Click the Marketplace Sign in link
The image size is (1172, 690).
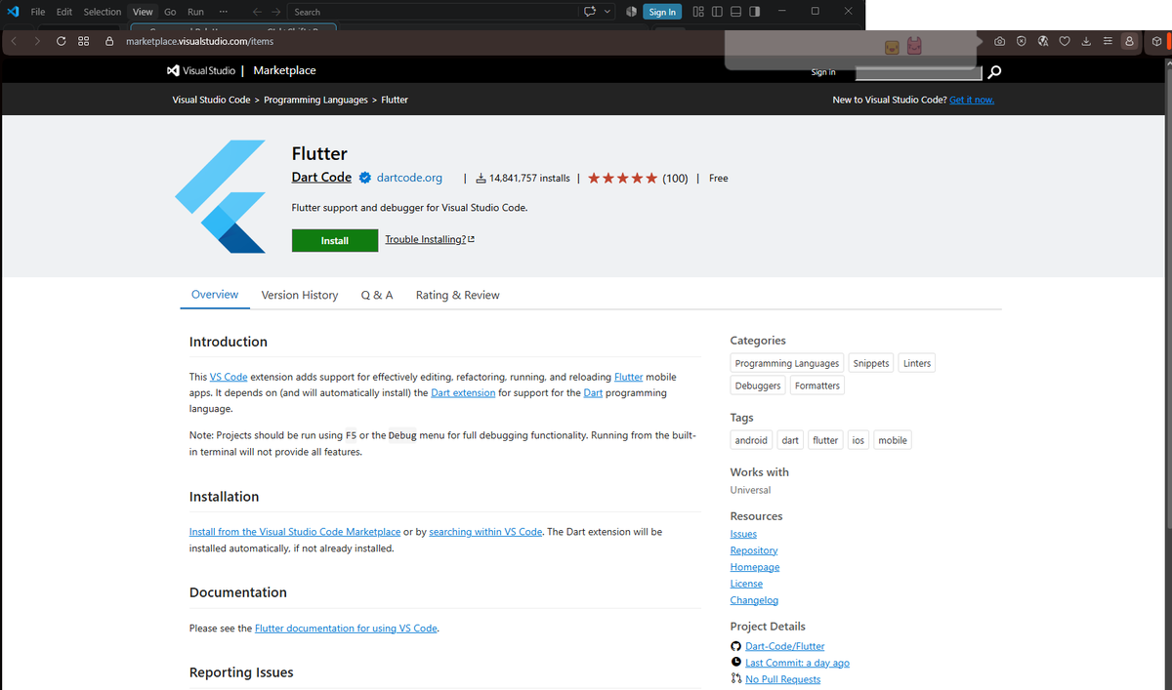coord(823,72)
